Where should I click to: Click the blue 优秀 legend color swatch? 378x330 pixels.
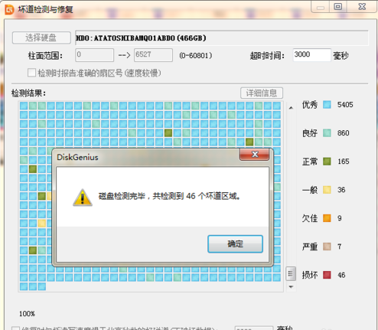[327, 105]
